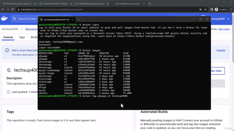
Task: Open a new terminal tab with plus
Action: pyautogui.click(x=79, y=20)
